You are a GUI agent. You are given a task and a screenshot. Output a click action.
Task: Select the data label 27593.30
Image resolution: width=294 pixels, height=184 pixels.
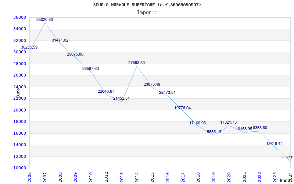coord(136,63)
